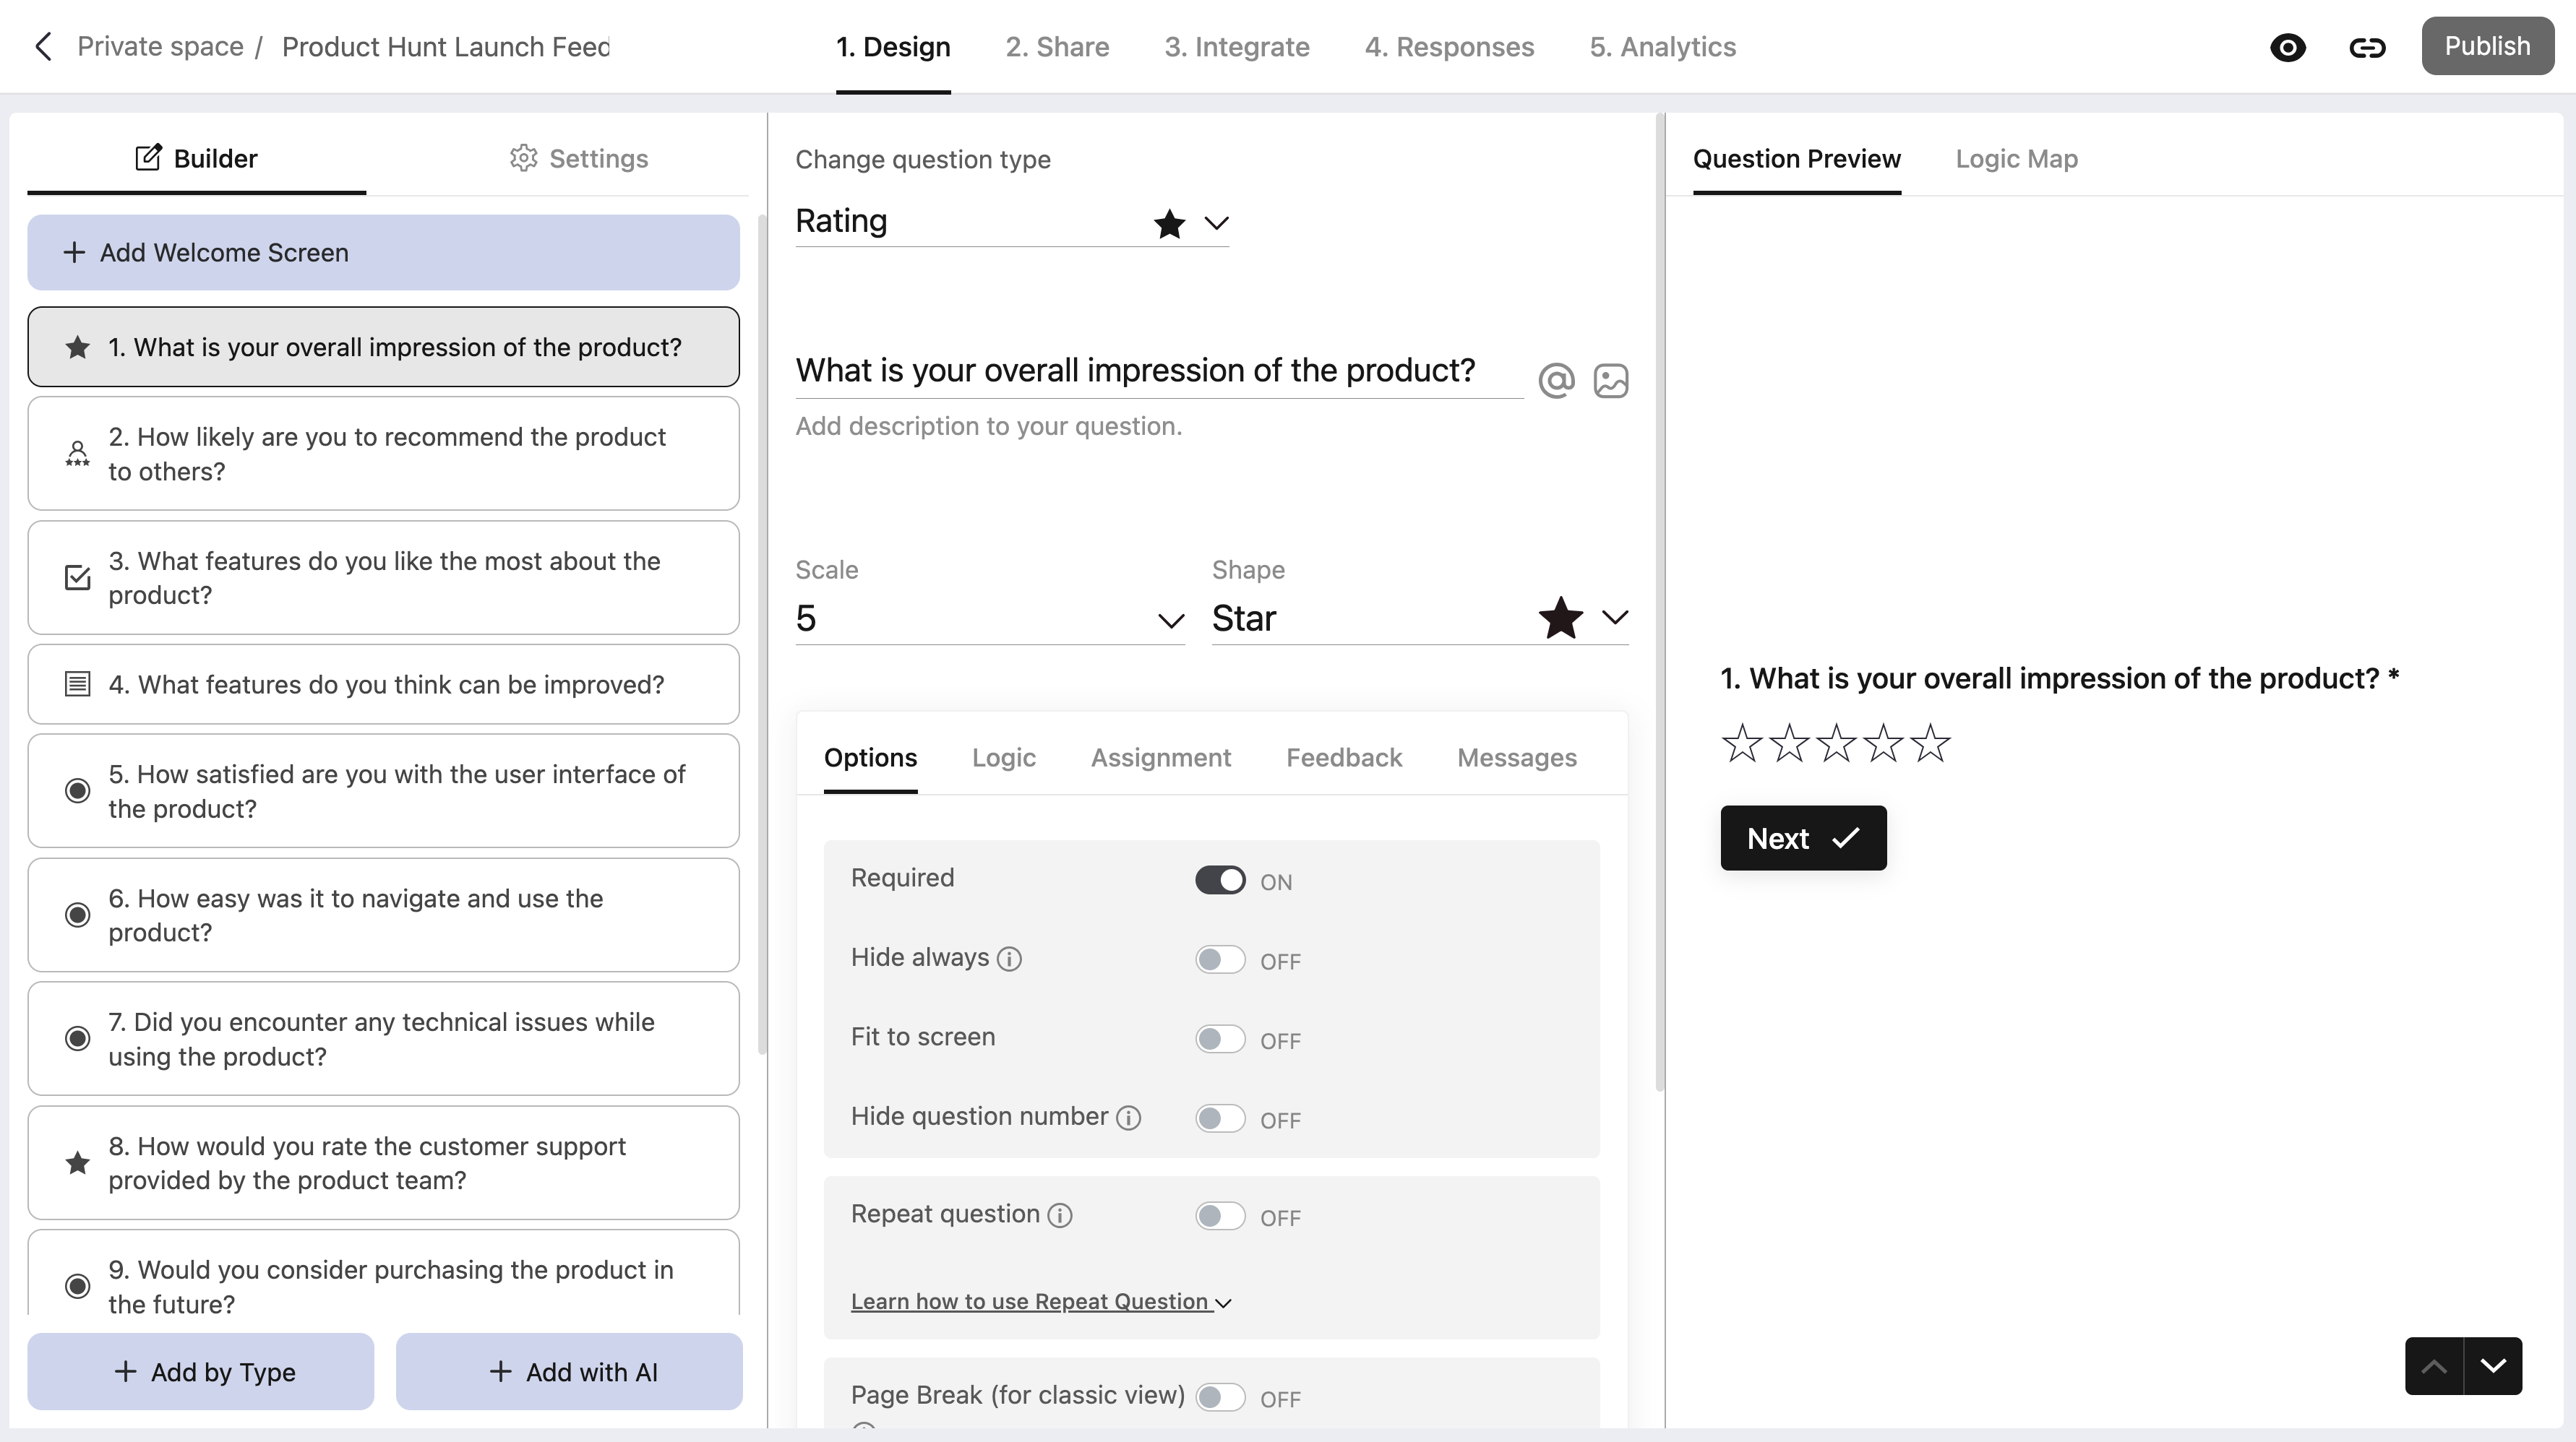2576x1442 pixels.
Task: Click the add image icon beside the question
Action: (x=1610, y=381)
